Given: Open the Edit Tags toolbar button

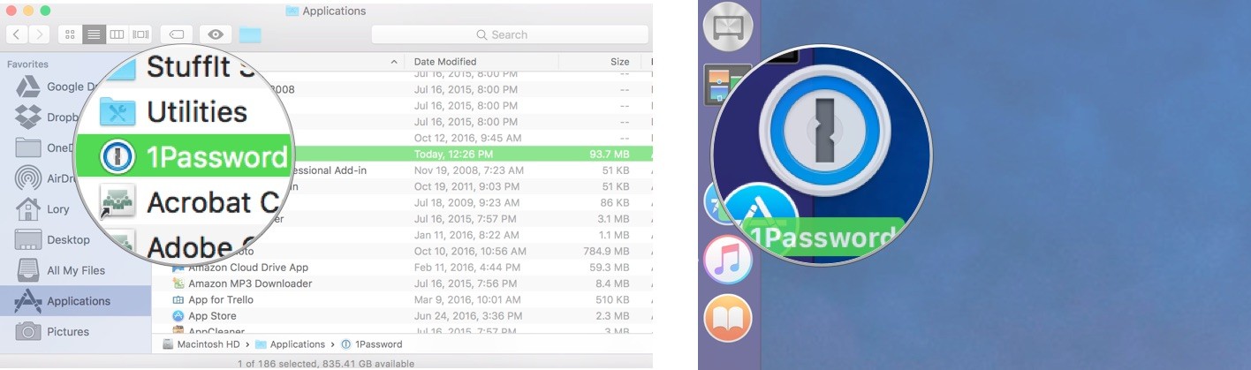Looking at the screenshot, I should [x=176, y=34].
